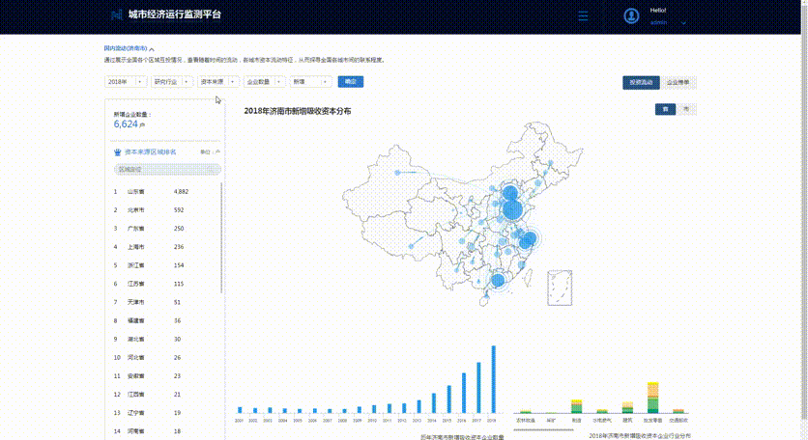Screen dimensions: 808x440
Task: Click the platform logo icon
Action: 117,14
